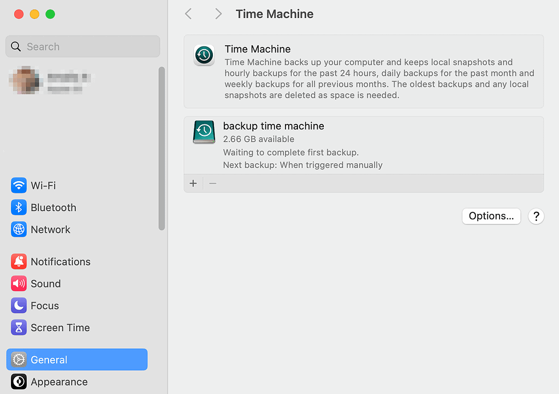Select the 'backup time machine' disk name

pos(273,126)
